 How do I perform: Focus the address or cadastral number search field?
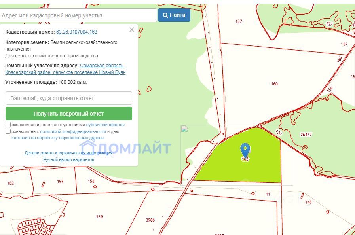[78, 15]
